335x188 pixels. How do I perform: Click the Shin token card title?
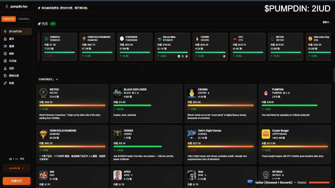coord(201,172)
